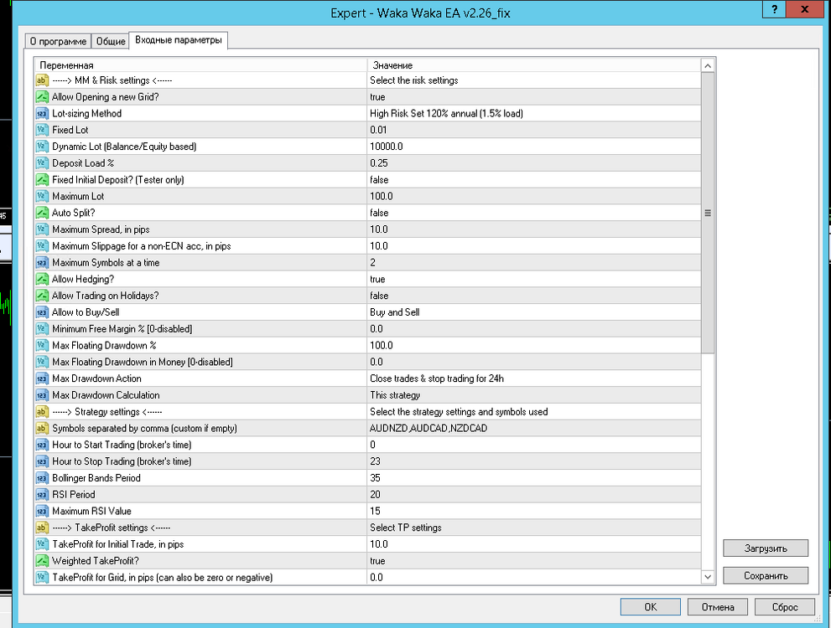831x628 pixels.
Task: Open the Close trades & stop trading for 24h list
Action: click(x=533, y=378)
